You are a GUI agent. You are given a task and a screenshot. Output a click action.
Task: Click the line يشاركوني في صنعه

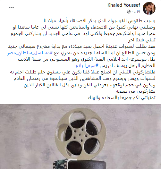coord(136,91)
